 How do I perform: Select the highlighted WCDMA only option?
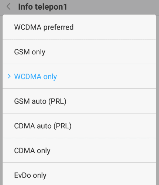(x=79, y=76)
